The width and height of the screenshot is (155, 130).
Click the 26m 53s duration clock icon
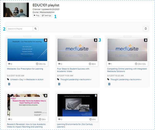(136, 64)
